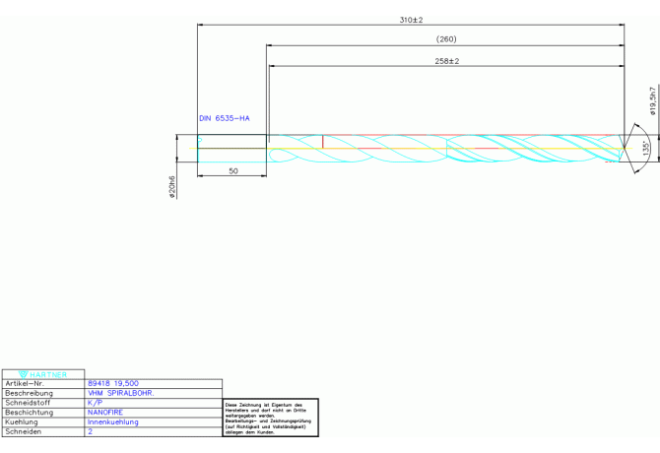Screen dimensions: 660x453
Task: Click the ownership disclaimer text box
Action: point(270,418)
